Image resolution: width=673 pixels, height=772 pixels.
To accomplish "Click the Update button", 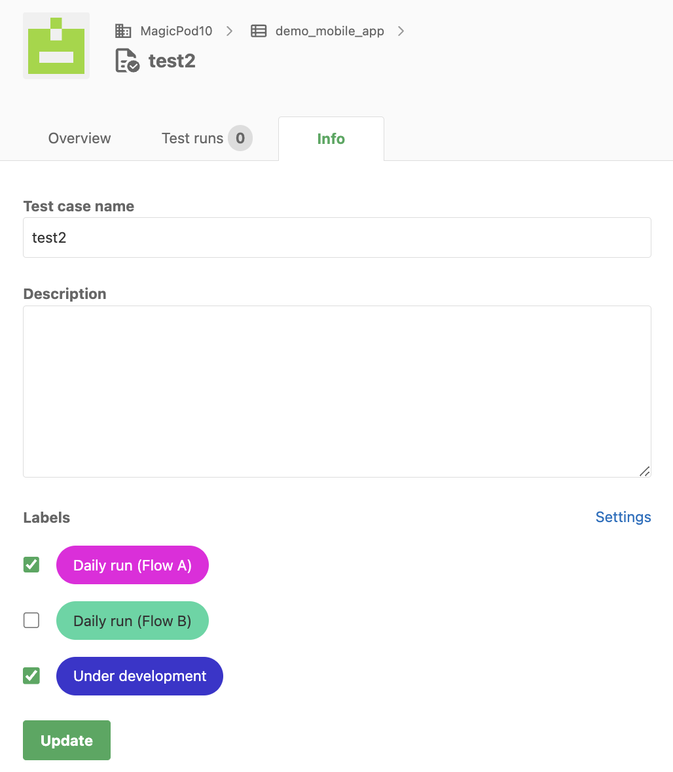I will point(67,741).
